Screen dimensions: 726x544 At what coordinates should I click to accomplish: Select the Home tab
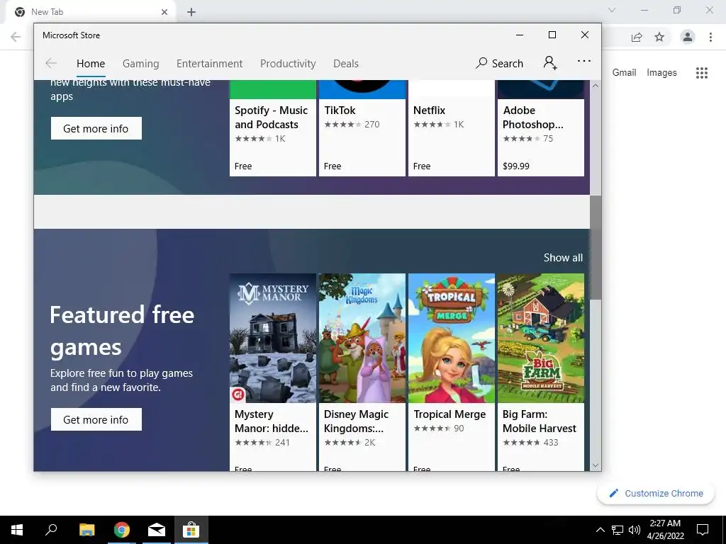tap(91, 63)
